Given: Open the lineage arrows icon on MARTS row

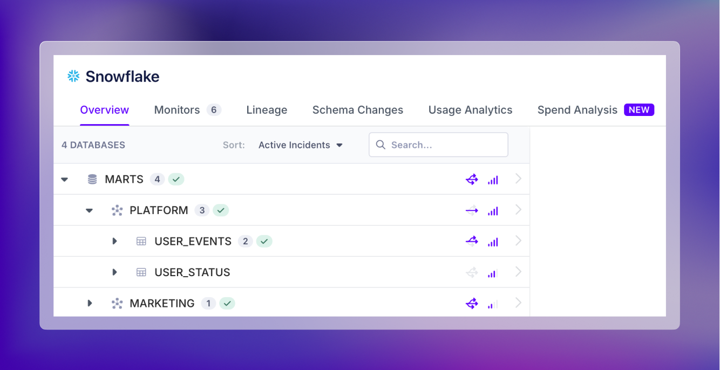Looking at the screenshot, I should point(472,179).
